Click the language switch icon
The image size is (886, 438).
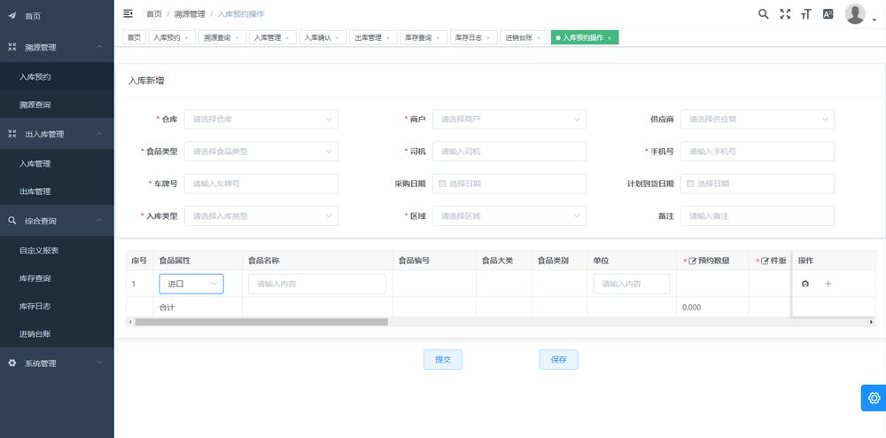tap(828, 14)
